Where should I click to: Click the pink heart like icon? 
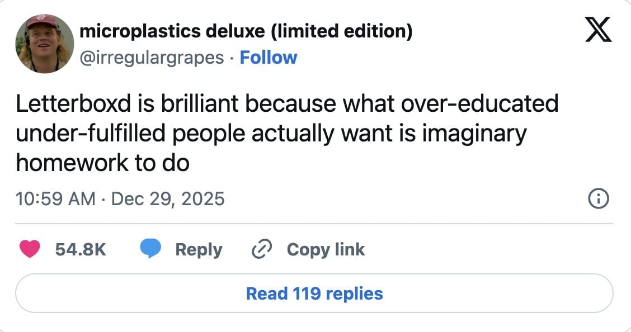coord(30,249)
